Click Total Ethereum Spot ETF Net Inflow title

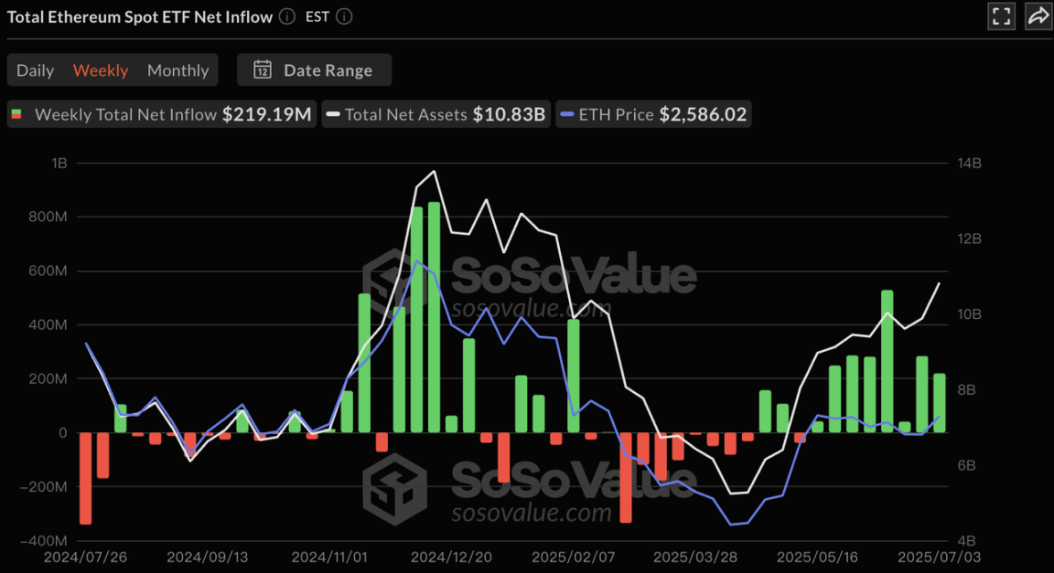[x=140, y=16]
